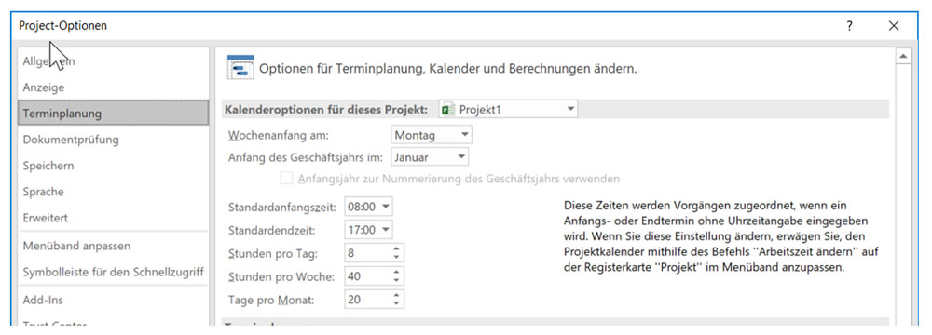
Task: Decrease Tage pro Monat with down arrow
Action: pyautogui.click(x=396, y=304)
